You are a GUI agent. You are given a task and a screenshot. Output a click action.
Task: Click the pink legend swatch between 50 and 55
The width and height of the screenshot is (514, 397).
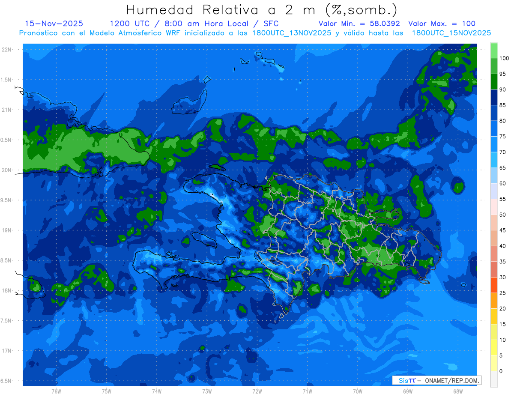pos(494,207)
